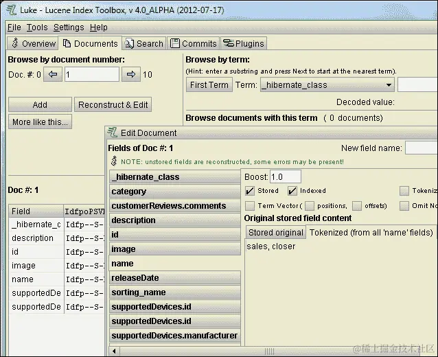
Task: Toggle the Omit Norms checkbox
Action: tap(404, 206)
